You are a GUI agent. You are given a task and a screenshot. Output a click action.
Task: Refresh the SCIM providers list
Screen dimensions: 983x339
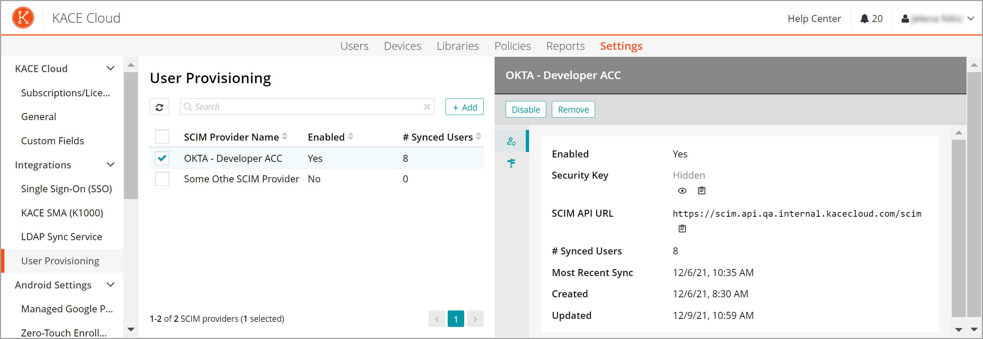159,107
